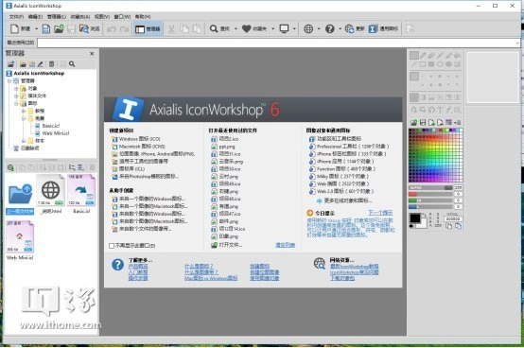Click the save palette floppy icon
Screen dimensions: 524x348
[423, 123]
